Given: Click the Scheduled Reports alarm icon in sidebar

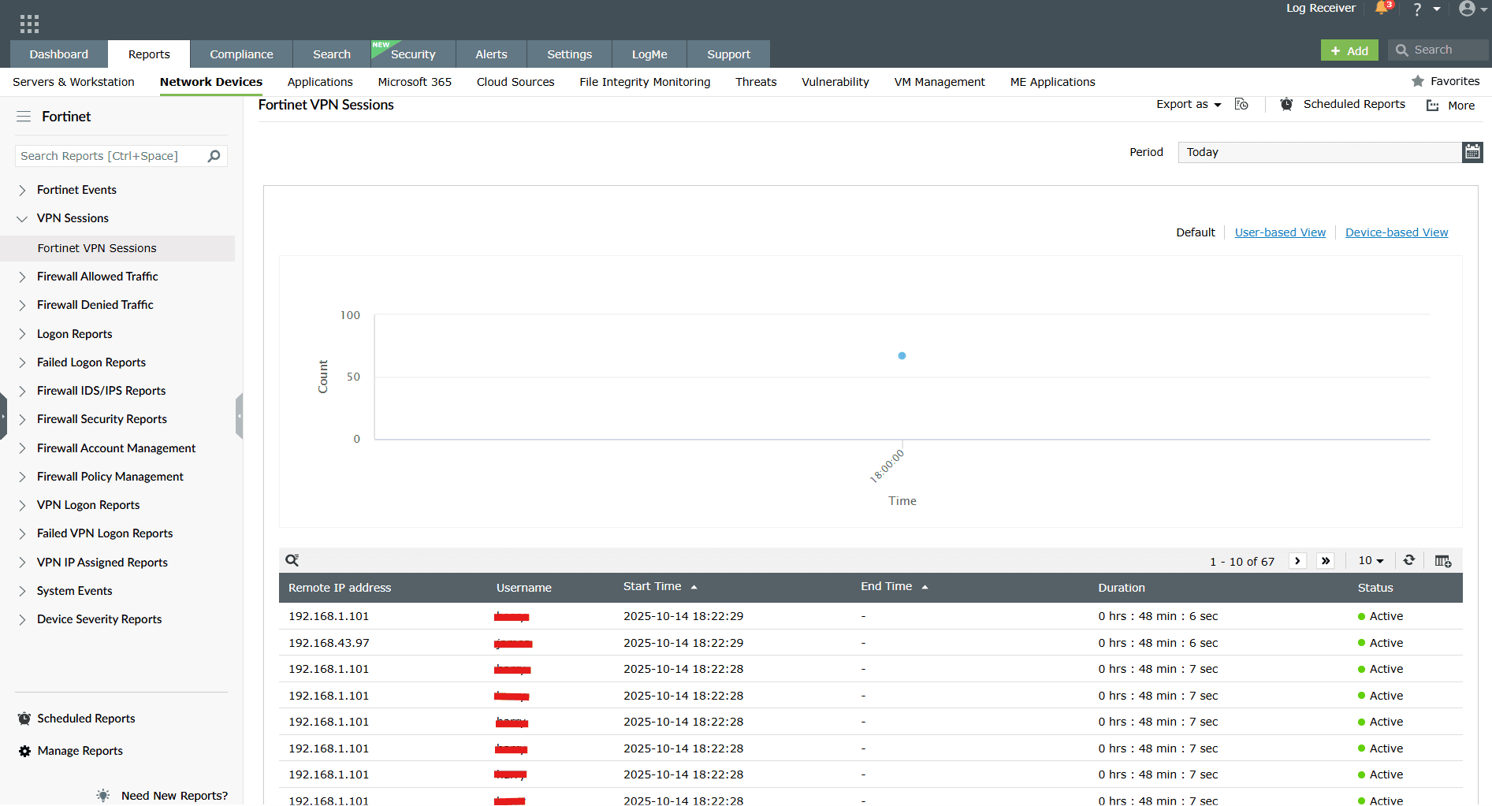Looking at the screenshot, I should (24, 719).
